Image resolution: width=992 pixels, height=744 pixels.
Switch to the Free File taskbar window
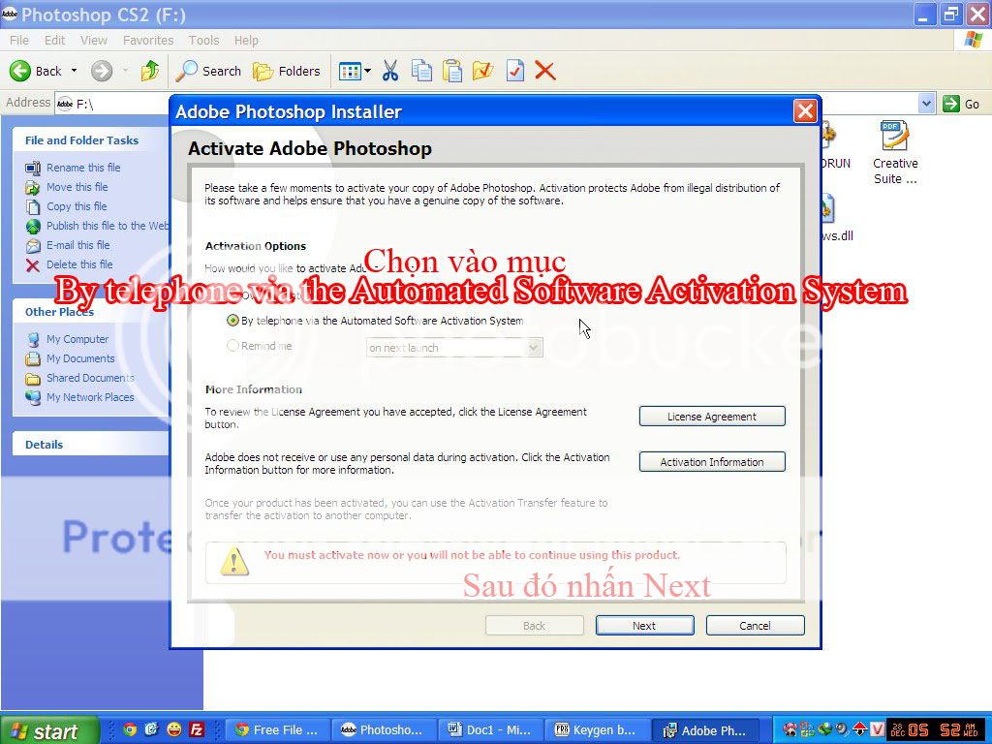pyautogui.click(x=277, y=730)
